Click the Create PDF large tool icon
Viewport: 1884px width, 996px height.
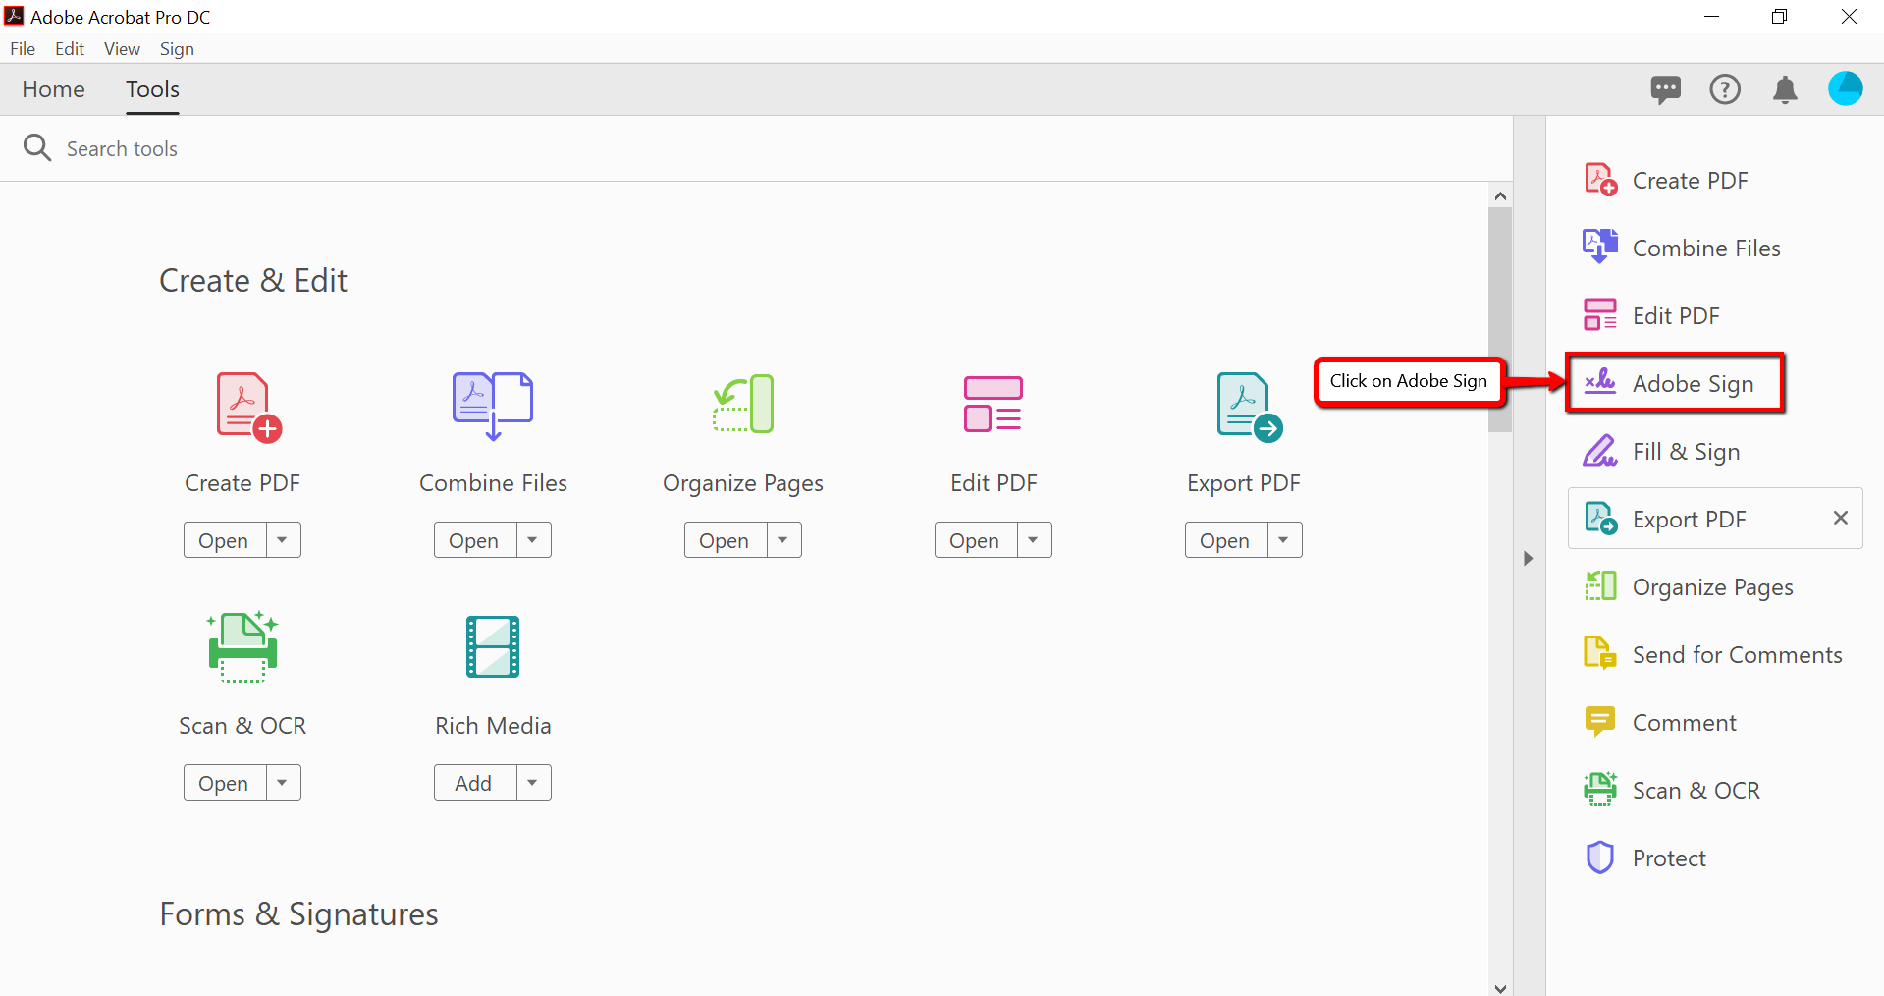[x=248, y=408]
